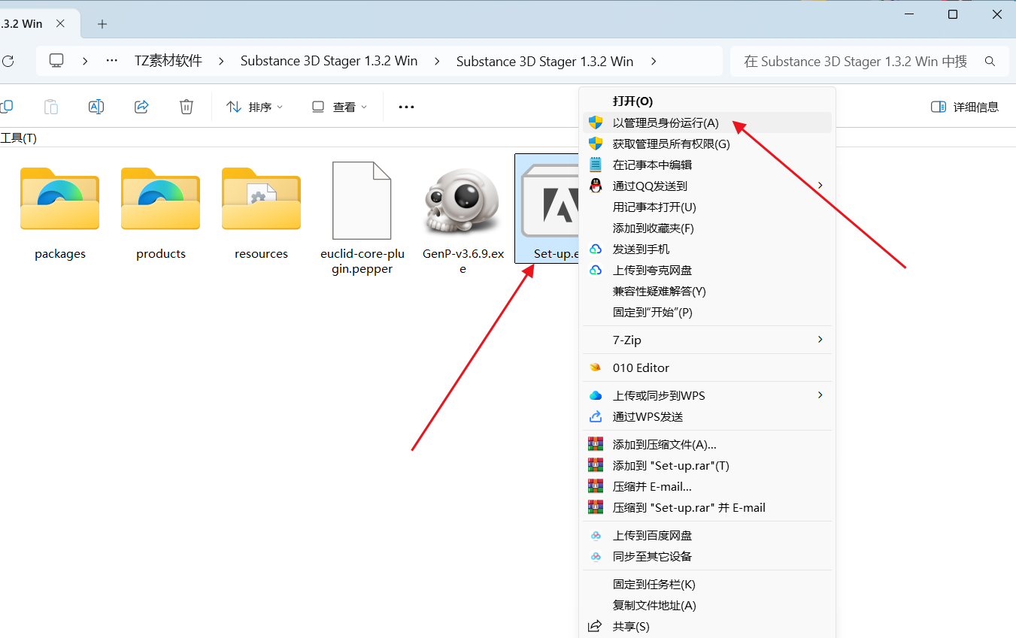Screen dimensions: 1016x638
Task: Select the Set-up.exe Adobe installer file
Action: click(547, 209)
